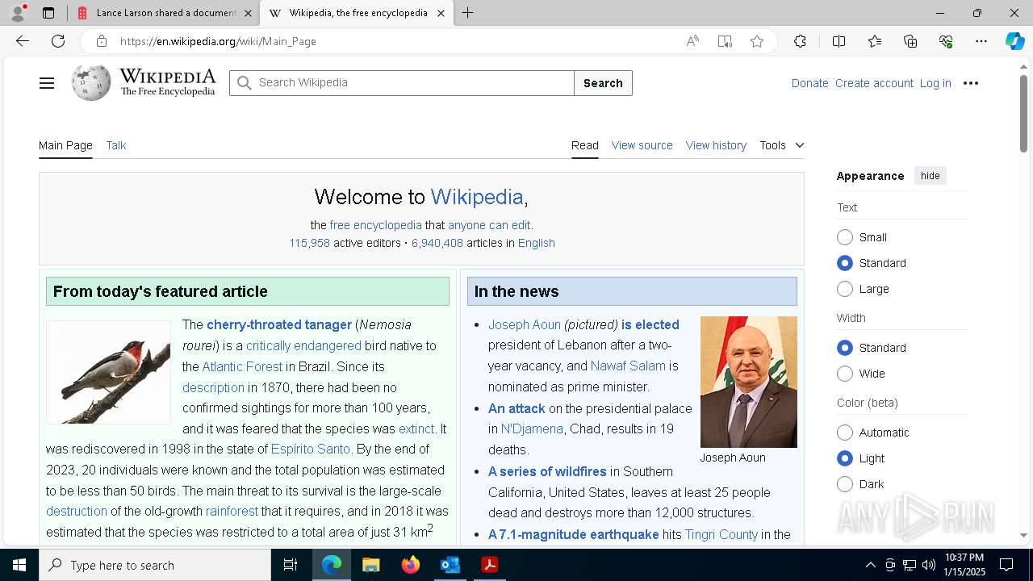Screen dimensions: 1033x581
Task: Open the tab actions menu icon
Action: (48, 13)
